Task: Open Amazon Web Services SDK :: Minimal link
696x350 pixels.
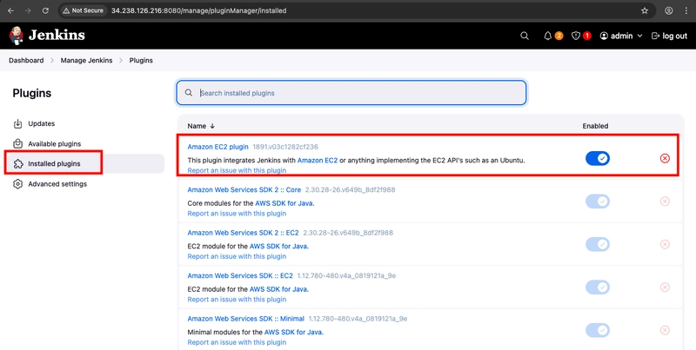Action: tap(246, 319)
